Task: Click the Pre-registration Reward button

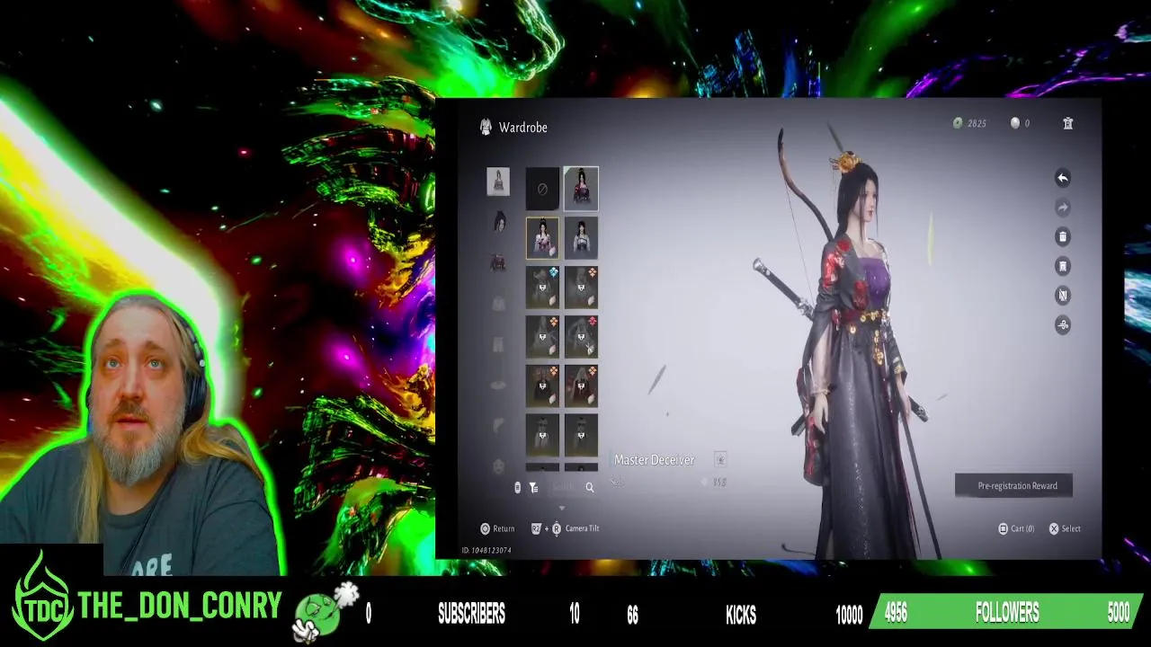Action: pos(1013,486)
